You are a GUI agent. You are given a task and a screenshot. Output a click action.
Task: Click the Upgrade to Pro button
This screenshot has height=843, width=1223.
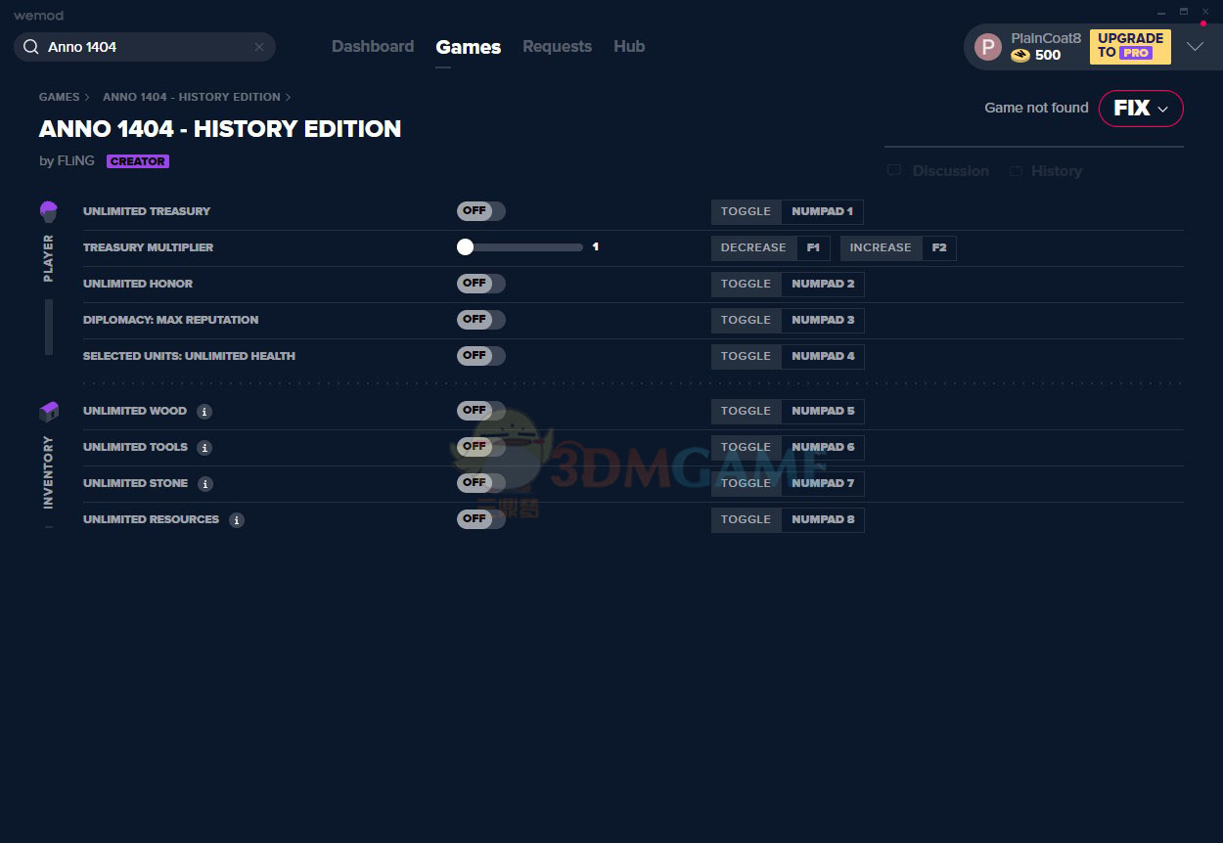1130,46
